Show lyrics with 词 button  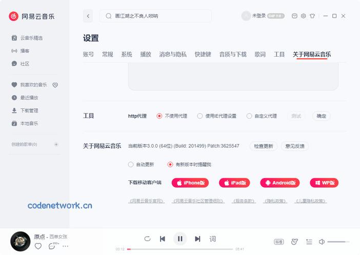[212, 239]
